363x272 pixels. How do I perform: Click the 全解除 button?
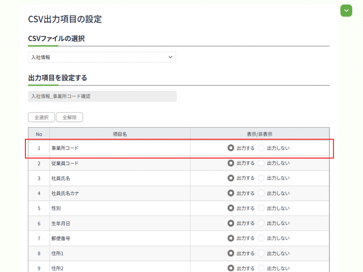pos(69,117)
